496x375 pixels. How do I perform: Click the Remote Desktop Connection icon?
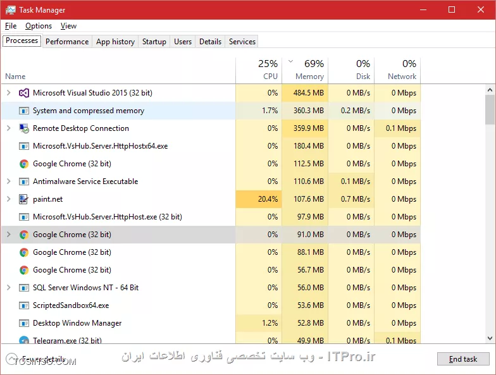[24, 128]
